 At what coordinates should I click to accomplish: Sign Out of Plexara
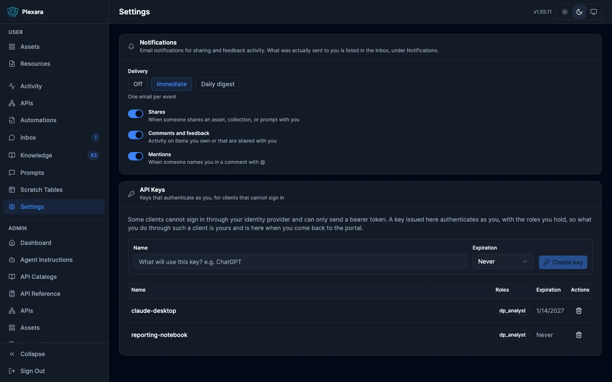(x=54, y=371)
